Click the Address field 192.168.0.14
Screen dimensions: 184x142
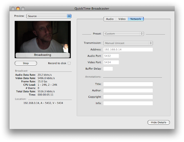click(128, 49)
